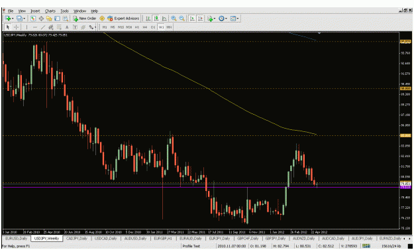Launch MetaEditor with the yellow diamond icon

[102, 19]
